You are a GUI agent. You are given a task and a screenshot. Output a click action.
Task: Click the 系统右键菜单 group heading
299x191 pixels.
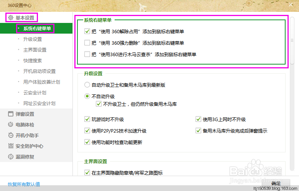[98, 20]
